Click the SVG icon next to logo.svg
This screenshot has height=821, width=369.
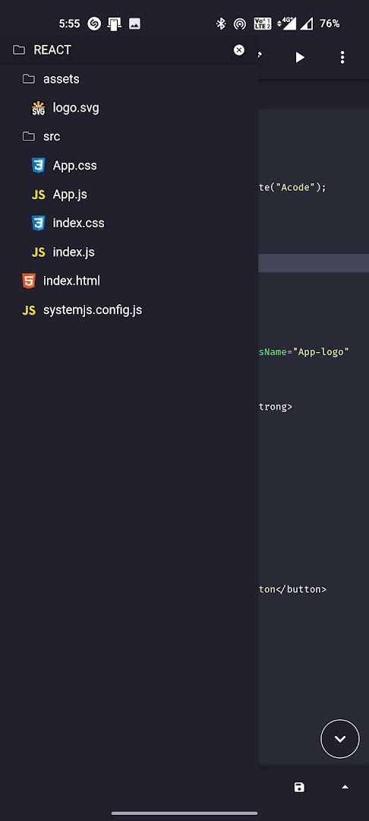coord(38,108)
